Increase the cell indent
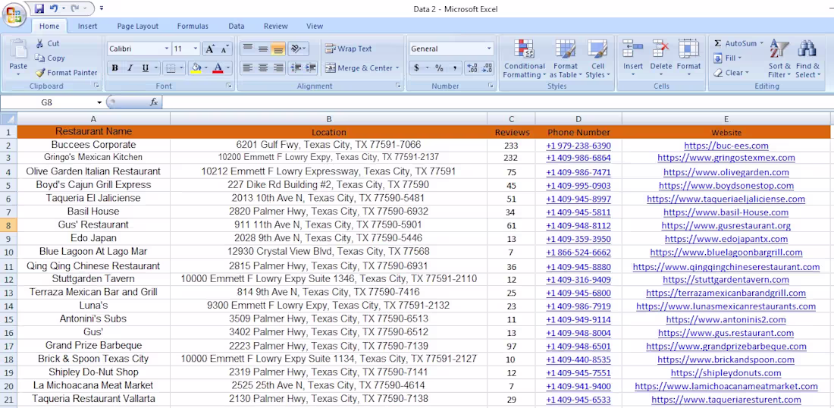This screenshot has width=834, height=408. [x=311, y=67]
